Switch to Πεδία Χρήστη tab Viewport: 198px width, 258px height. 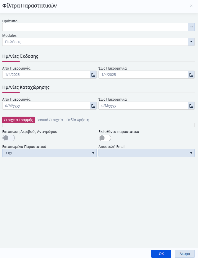78,120
